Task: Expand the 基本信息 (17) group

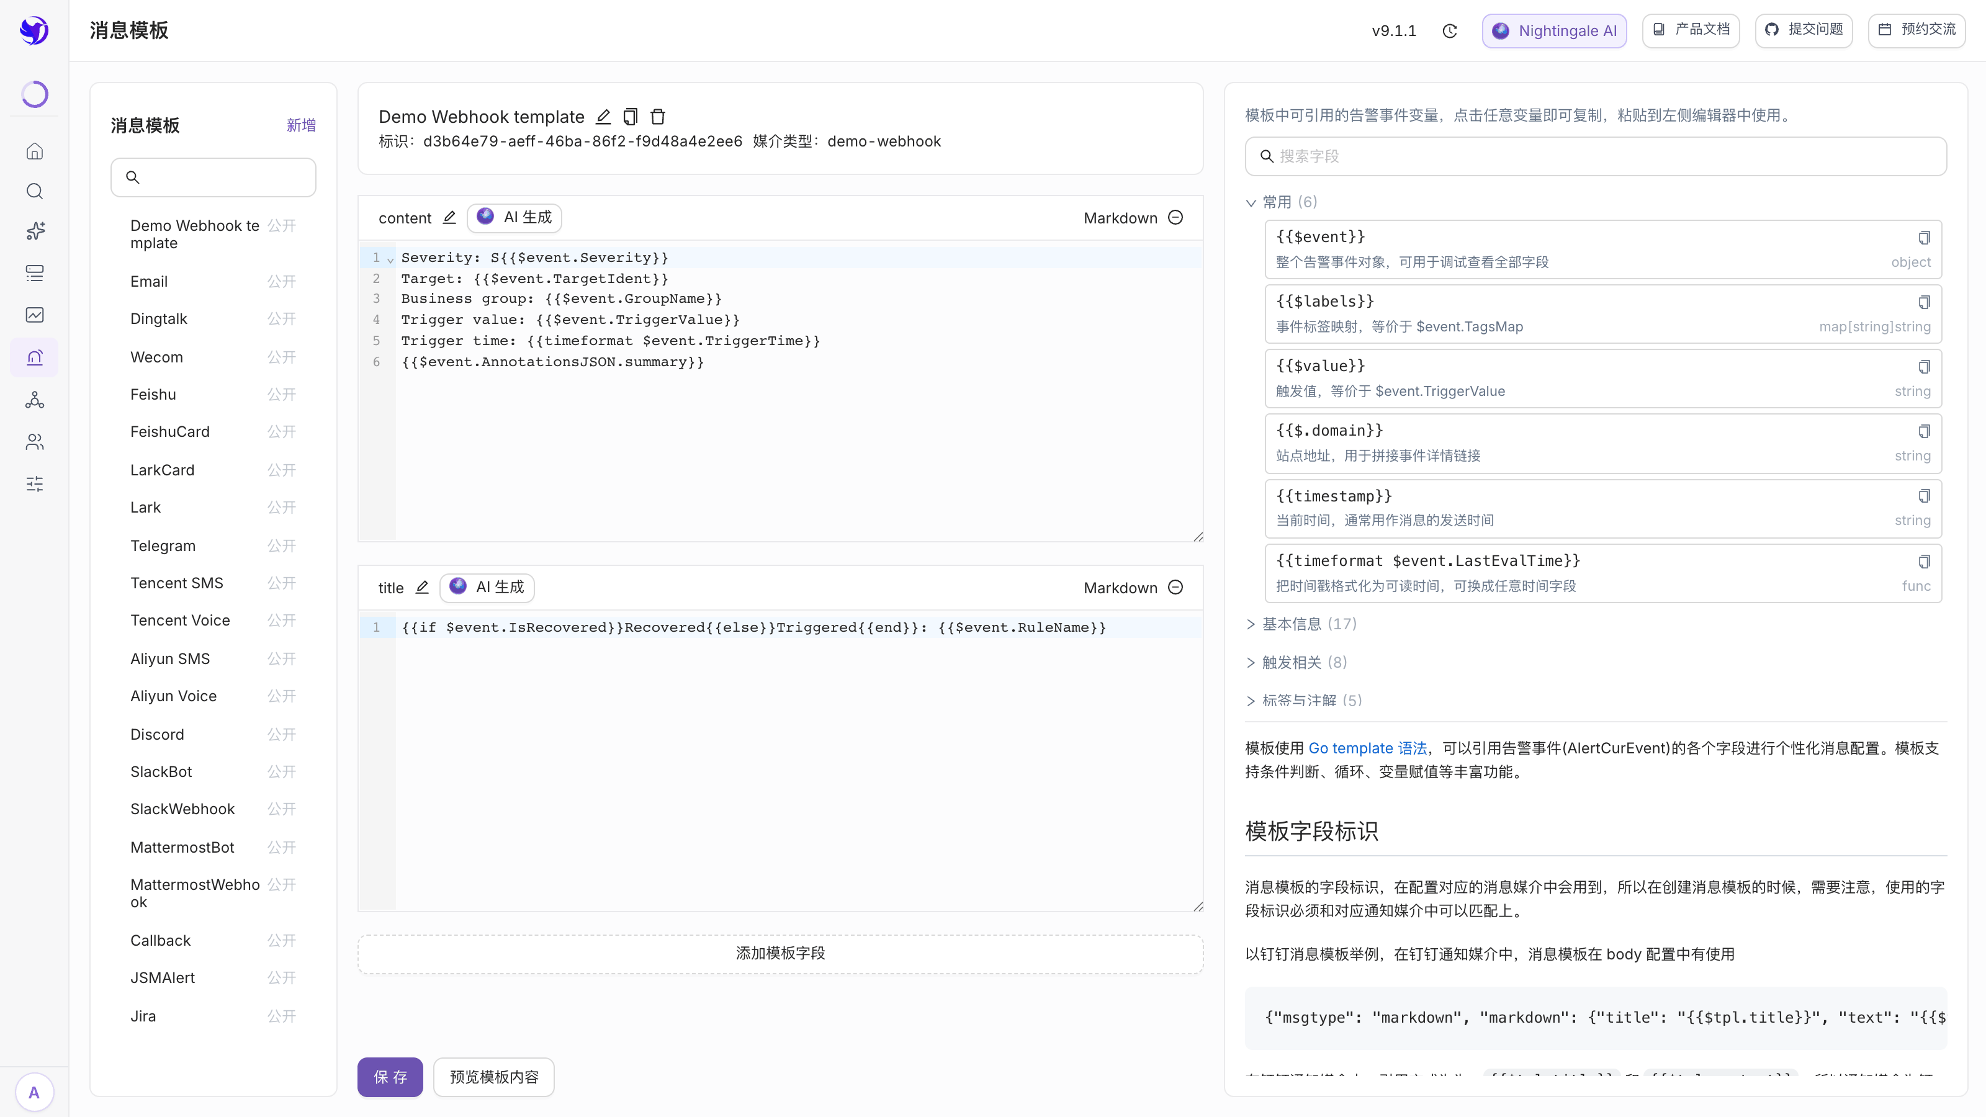Action: pyautogui.click(x=1301, y=624)
